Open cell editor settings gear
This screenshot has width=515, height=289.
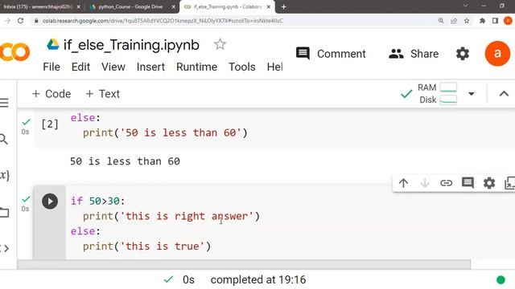click(x=489, y=183)
